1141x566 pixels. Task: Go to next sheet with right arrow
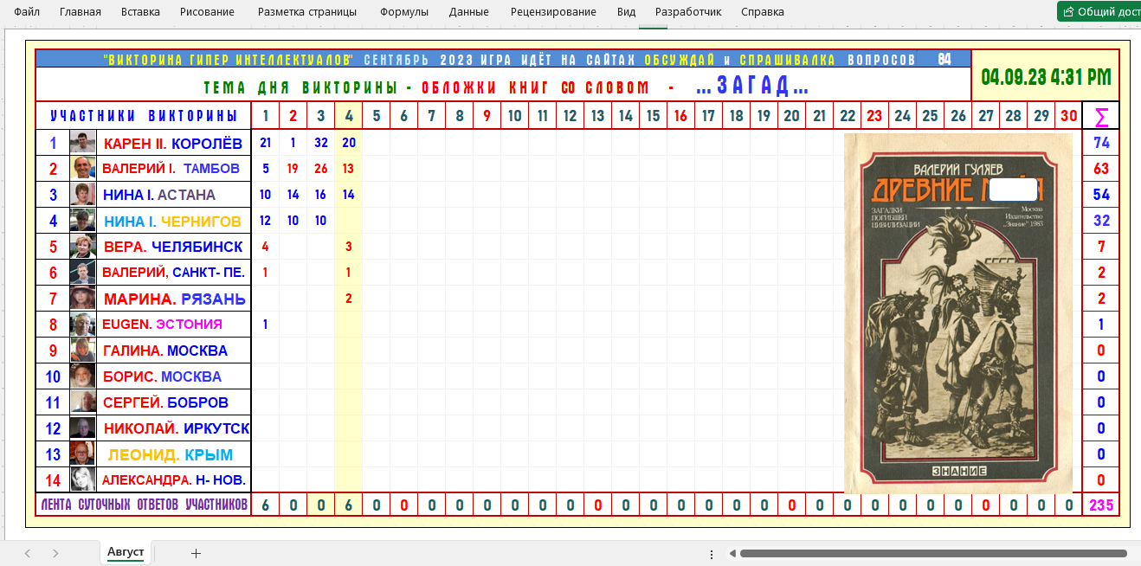point(55,553)
